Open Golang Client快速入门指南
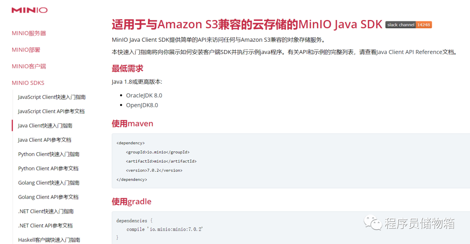This screenshot has width=470, height=244. click(x=49, y=183)
